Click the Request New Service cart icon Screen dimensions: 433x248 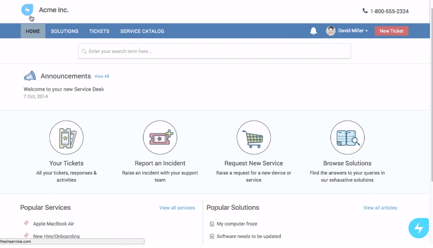[253, 137]
